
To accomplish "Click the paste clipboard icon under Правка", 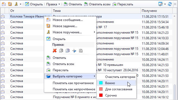I will [81, 51].
